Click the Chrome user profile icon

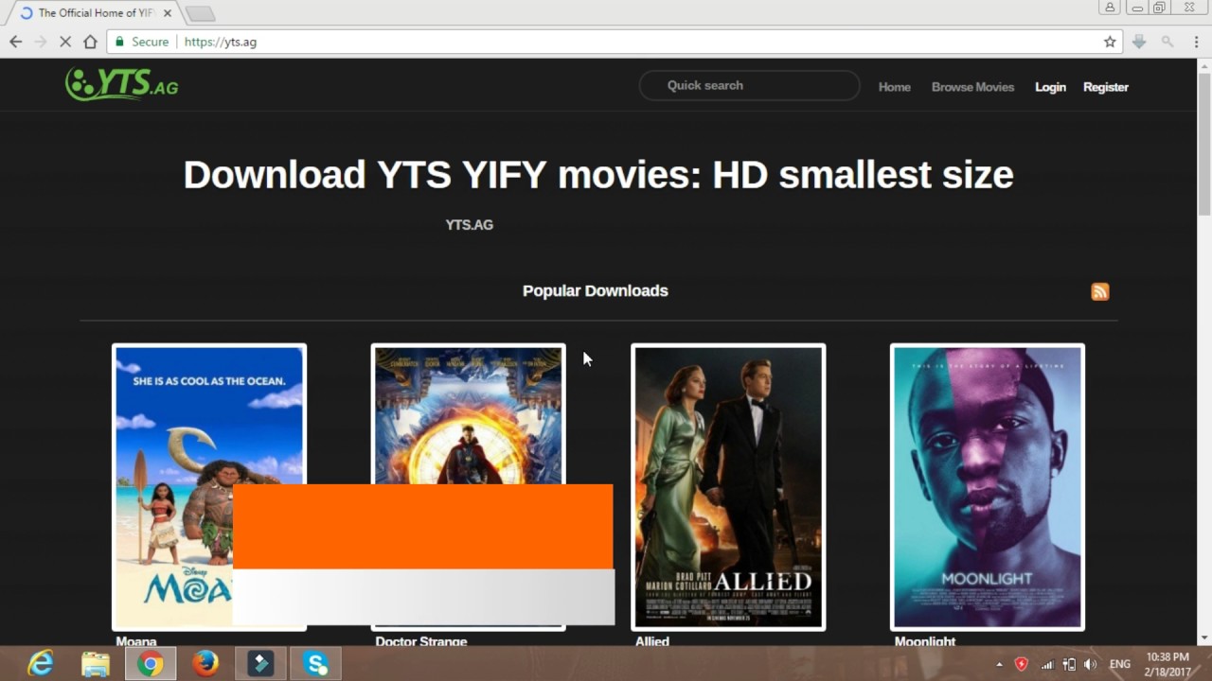click(x=1110, y=8)
